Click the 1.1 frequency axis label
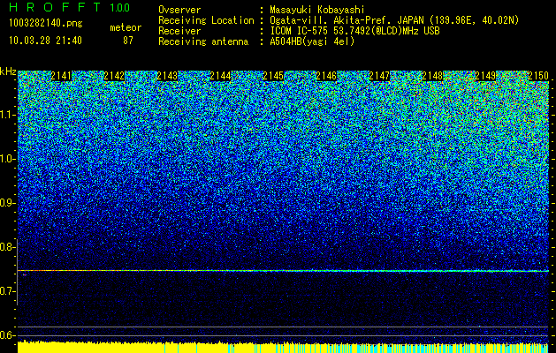Viewport: 556px width, 353px height. click(x=6, y=115)
